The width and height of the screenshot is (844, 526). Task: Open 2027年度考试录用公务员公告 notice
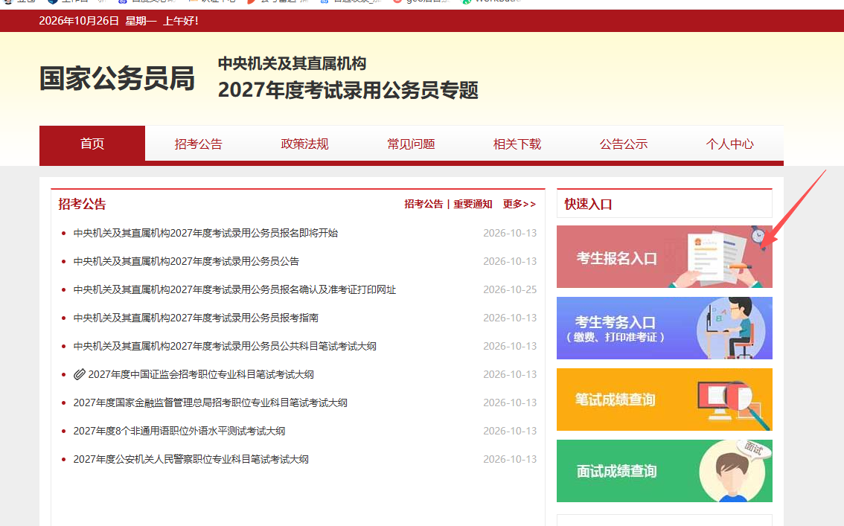point(186,261)
